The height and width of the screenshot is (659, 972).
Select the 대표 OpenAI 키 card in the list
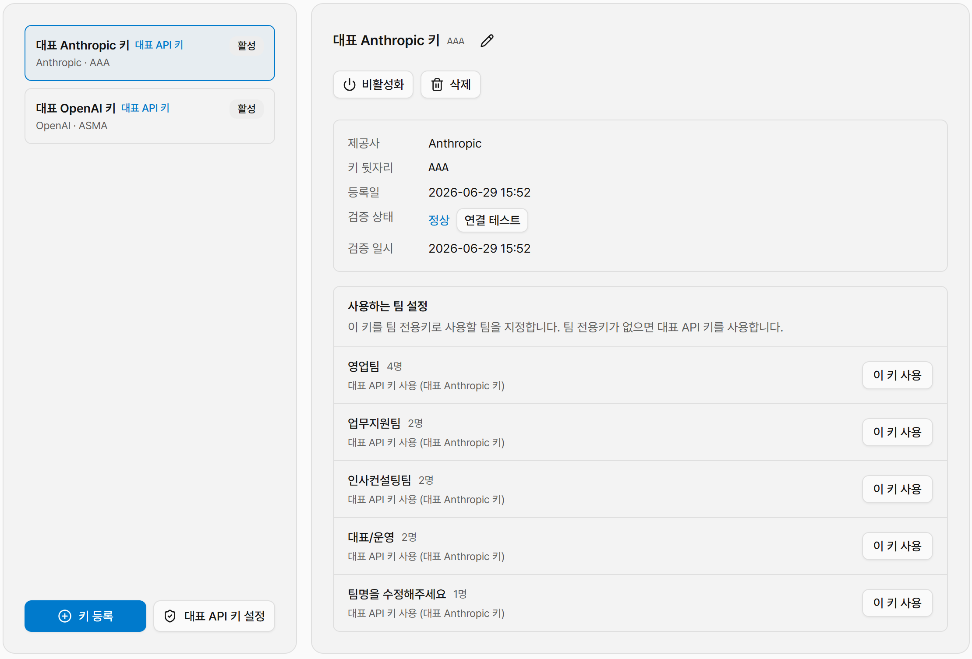point(150,116)
